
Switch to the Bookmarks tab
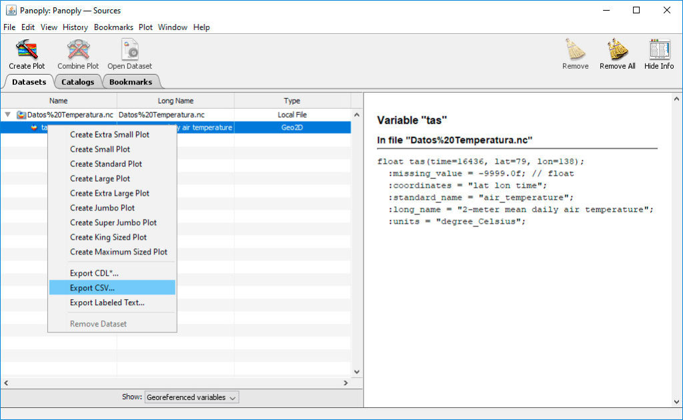pyautogui.click(x=131, y=82)
